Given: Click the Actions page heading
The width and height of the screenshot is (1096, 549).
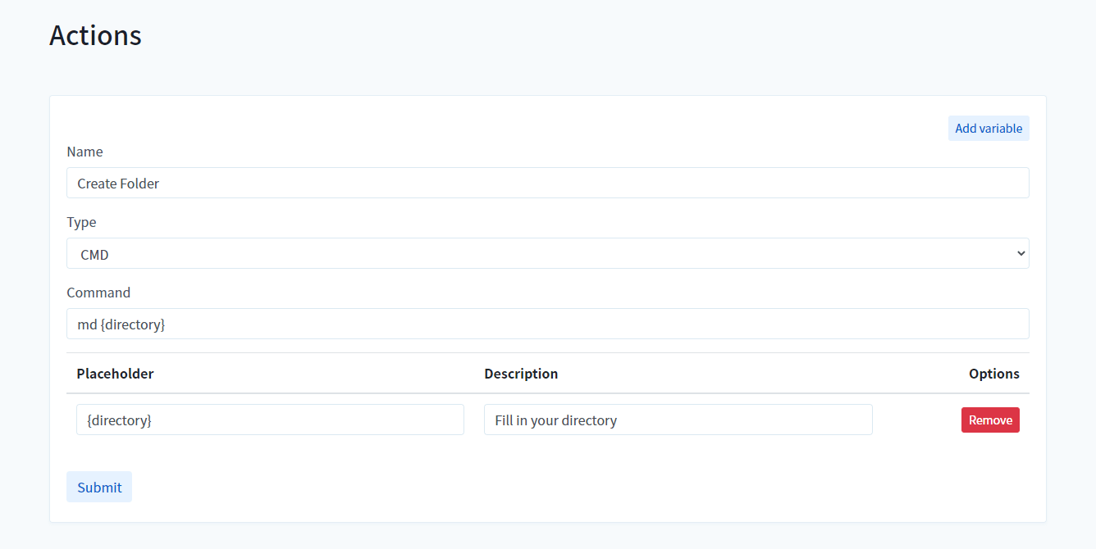Looking at the screenshot, I should click(95, 35).
